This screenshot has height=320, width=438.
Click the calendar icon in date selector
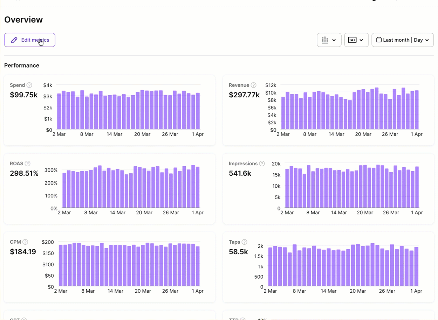(379, 40)
